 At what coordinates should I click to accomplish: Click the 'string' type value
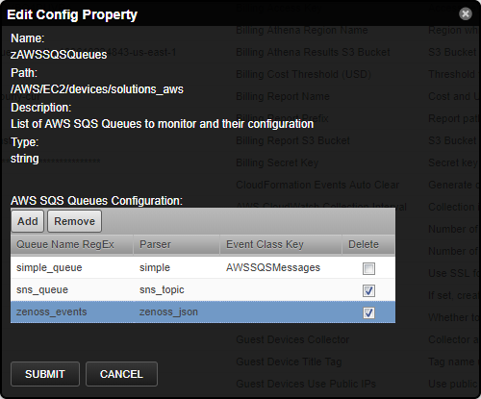pyautogui.click(x=25, y=159)
